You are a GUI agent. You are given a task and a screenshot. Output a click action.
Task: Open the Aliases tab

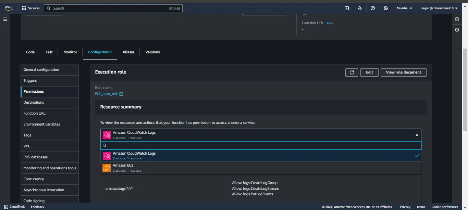tap(128, 52)
